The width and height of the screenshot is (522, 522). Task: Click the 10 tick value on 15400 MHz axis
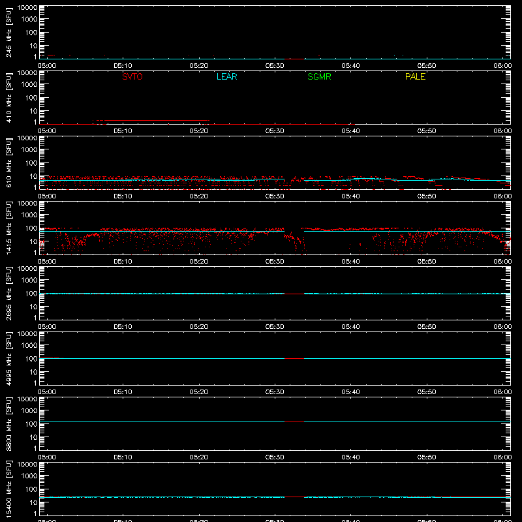33,502
